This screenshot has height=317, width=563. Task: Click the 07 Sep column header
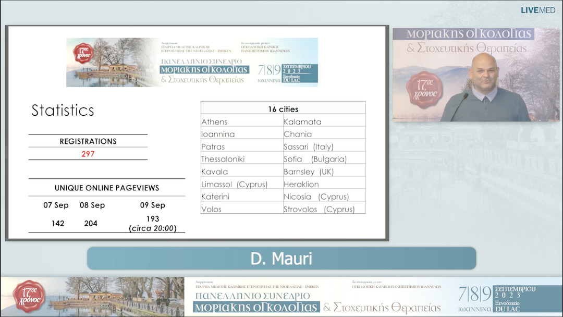tap(56, 205)
